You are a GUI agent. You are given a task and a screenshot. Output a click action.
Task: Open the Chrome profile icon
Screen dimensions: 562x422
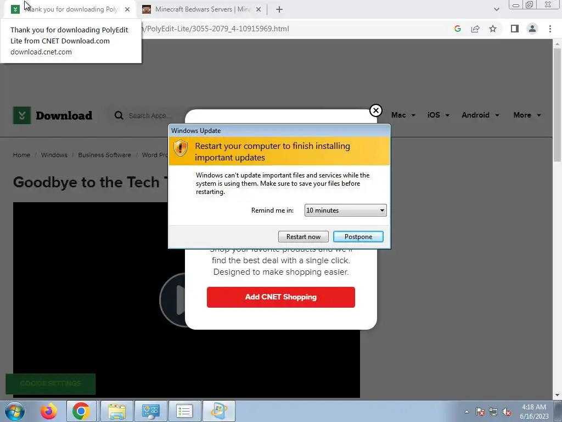[x=532, y=29]
